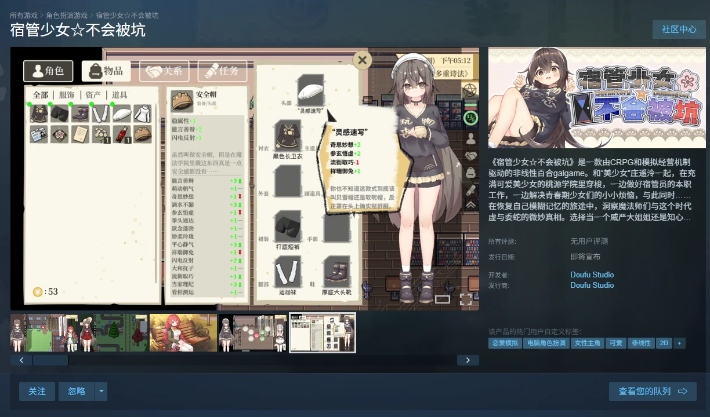Viewport: 710px width, 417px height.
Task: Click the game title breadcrumb link
Action: (127, 15)
